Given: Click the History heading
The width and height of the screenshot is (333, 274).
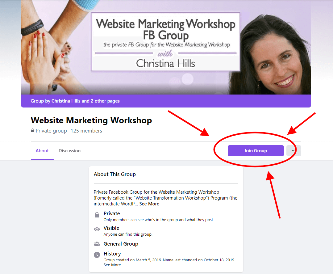Looking at the screenshot, I should (x=112, y=254).
